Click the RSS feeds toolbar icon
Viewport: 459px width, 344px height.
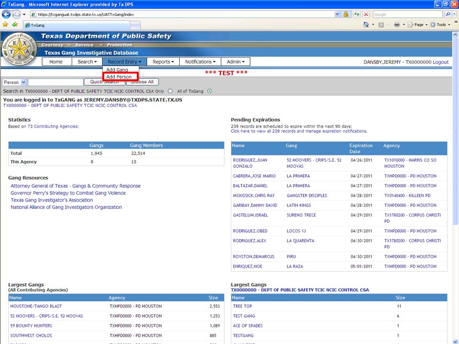[381, 25]
